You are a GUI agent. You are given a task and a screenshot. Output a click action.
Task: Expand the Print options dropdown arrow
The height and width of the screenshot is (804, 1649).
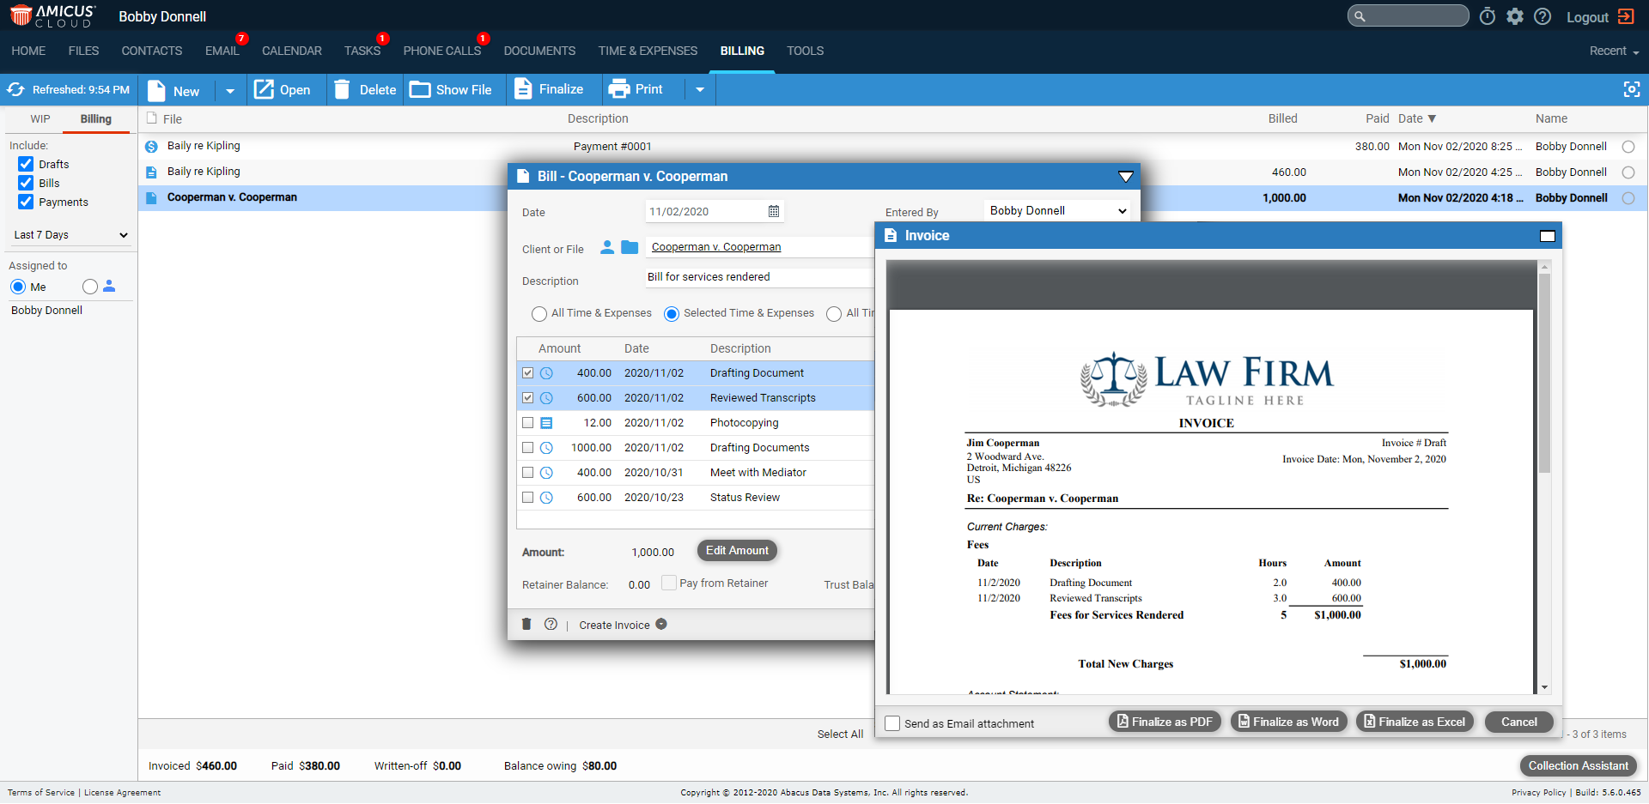(x=700, y=89)
